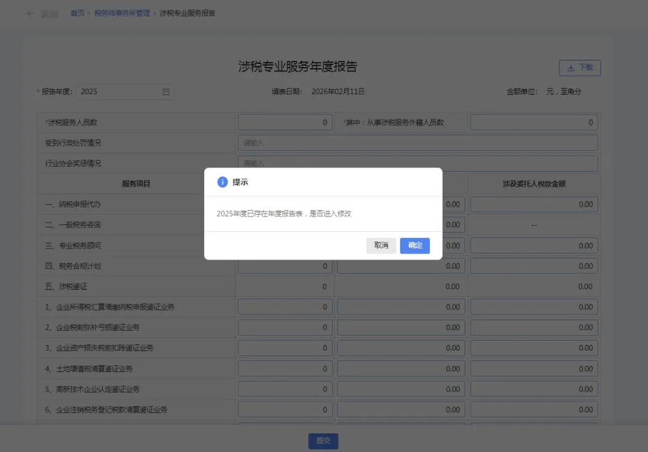Click the 税务合规计划 row's first count field
The width and height of the screenshot is (648, 452).
click(285, 266)
